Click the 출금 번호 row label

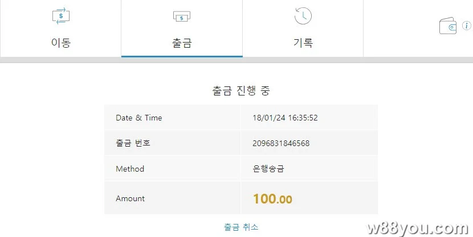click(133, 143)
